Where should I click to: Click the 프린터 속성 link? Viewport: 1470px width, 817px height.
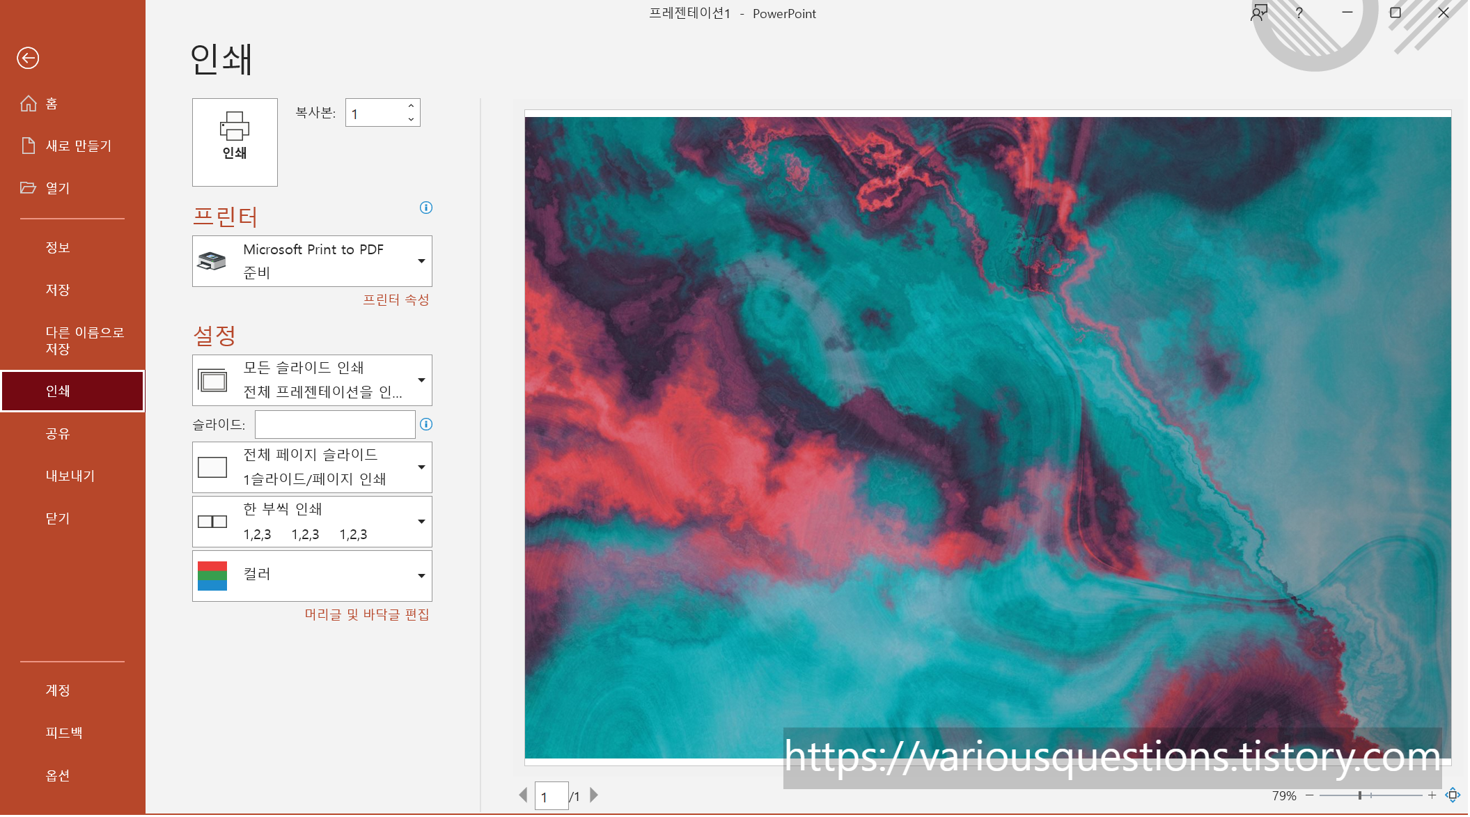396,299
